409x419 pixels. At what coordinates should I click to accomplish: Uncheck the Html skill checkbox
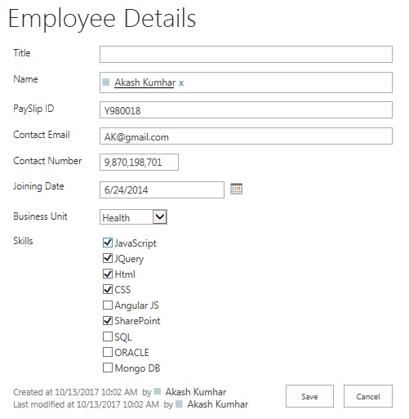click(x=108, y=274)
